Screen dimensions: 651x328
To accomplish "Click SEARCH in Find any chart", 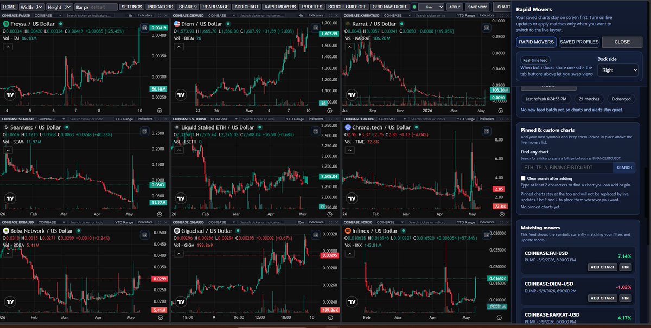I will point(624,168).
